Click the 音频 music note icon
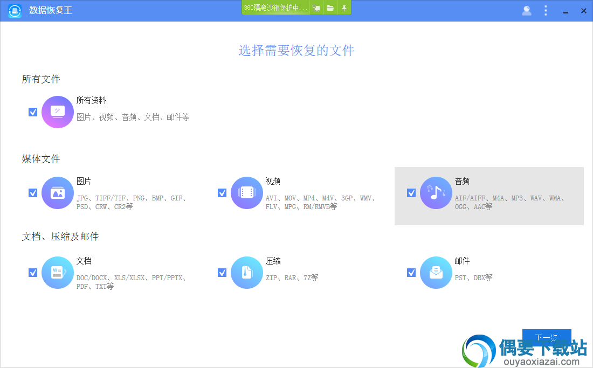Image resolution: width=593 pixels, height=368 pixels. tap(436, 193)
